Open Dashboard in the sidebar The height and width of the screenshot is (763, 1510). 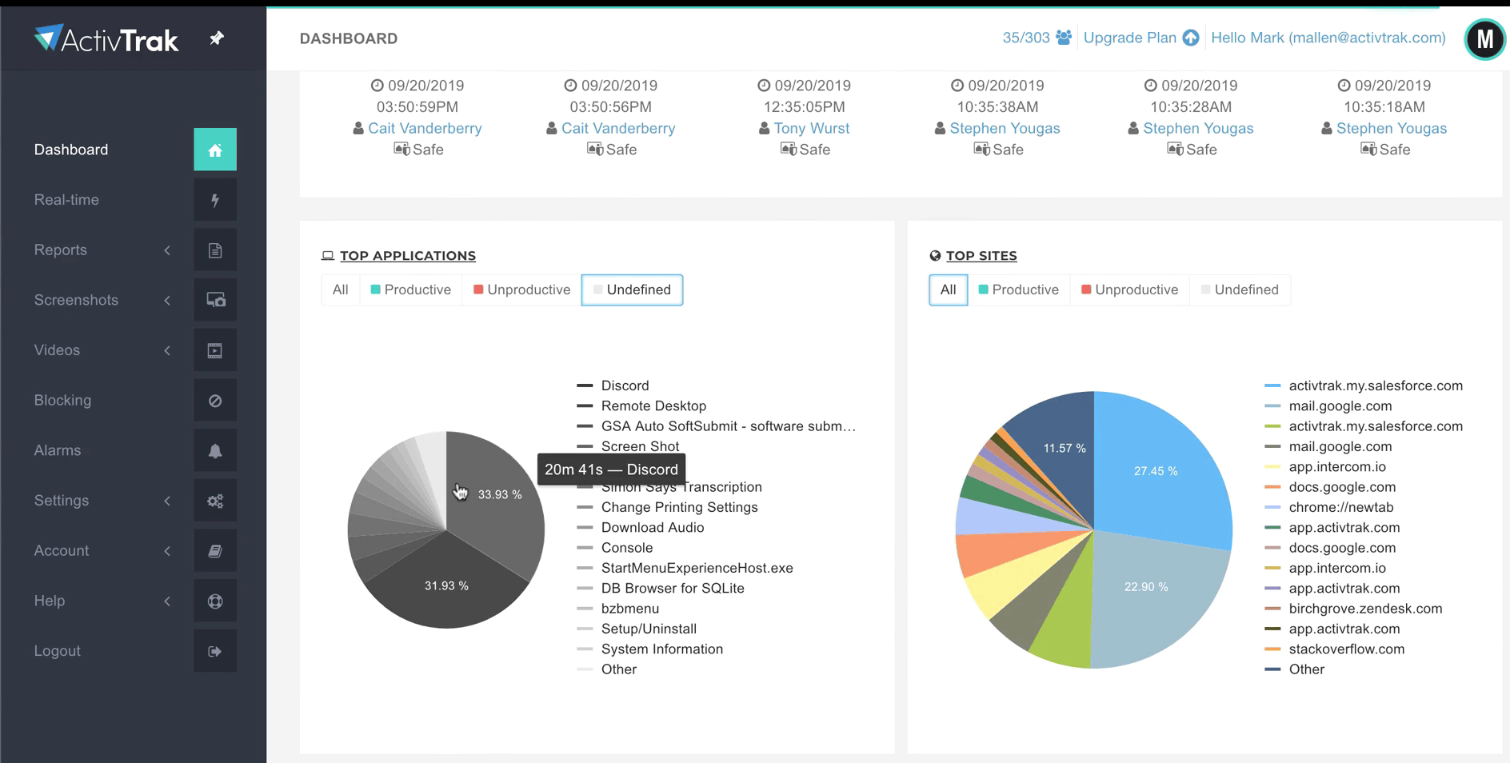(71, 150)
